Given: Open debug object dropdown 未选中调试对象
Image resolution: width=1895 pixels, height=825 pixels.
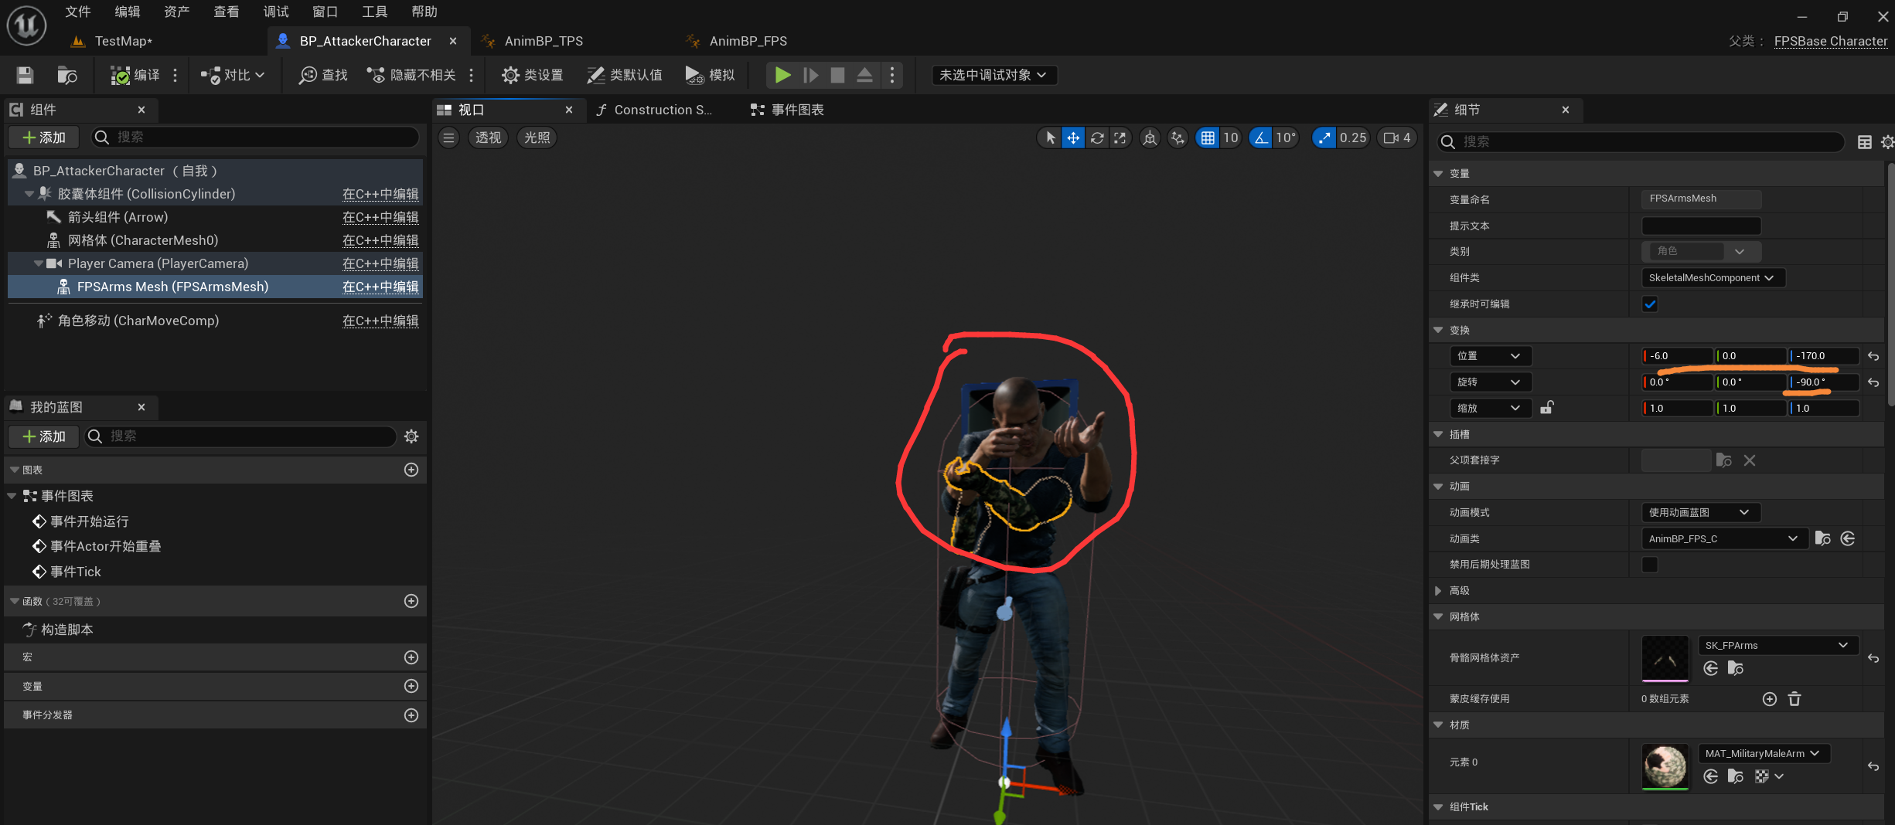Looking at the screenshot, I should point(994,75).
